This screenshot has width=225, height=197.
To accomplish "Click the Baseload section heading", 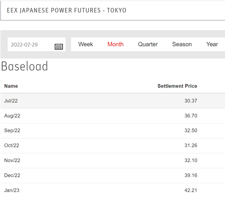I will 24,67.
